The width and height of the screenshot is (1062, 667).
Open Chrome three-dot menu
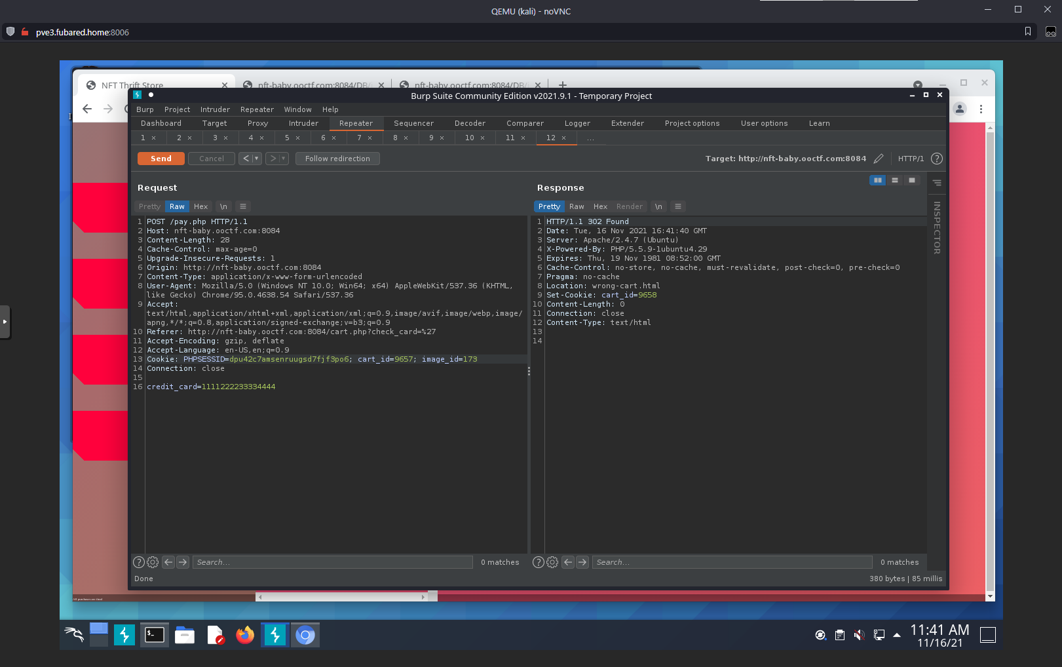[x=981, y=109]
